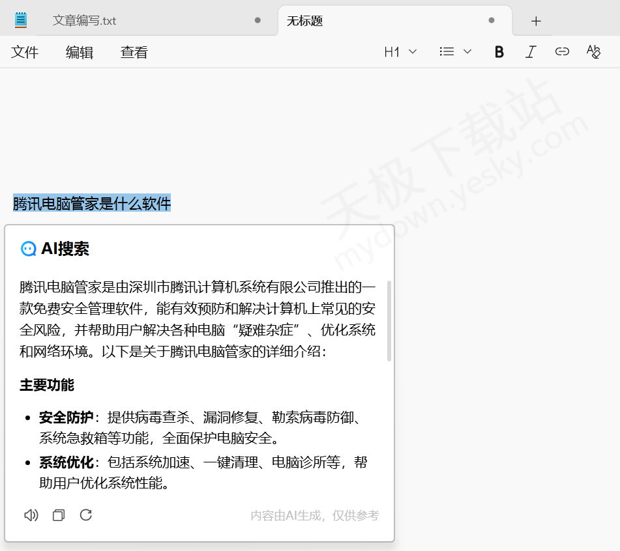Image resolution: width=620 pixels, height=551 pixels.
Task: Read the AI answer aloud via speaker icon
Action: (31, 515)
